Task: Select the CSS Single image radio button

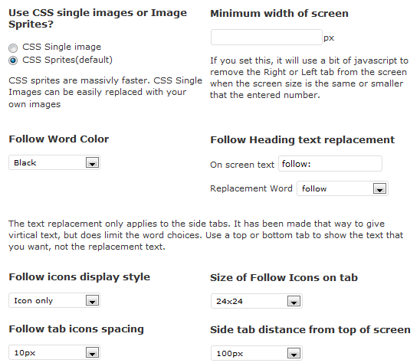Action: [13, 48]
